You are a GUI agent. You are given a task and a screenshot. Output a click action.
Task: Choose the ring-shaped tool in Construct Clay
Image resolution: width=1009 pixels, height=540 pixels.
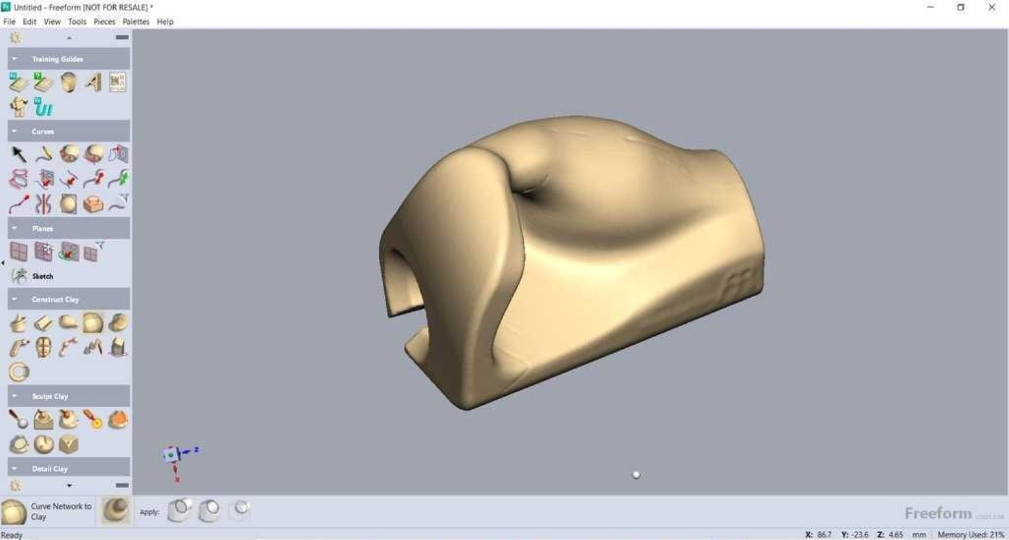coord(19,372)
